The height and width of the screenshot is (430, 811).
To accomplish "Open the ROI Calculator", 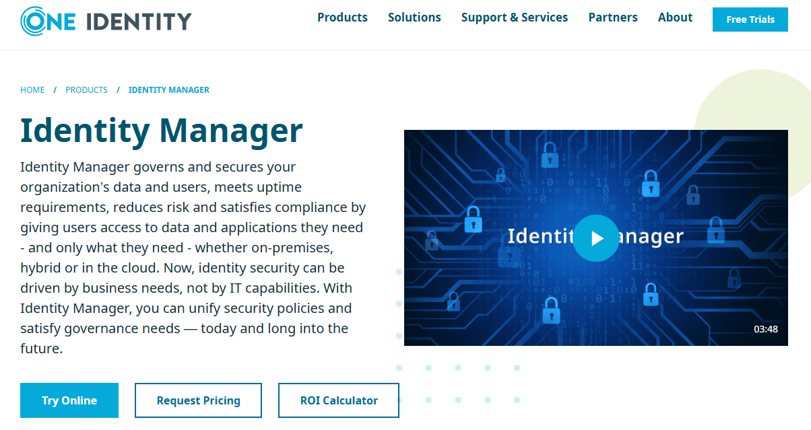I will (339, 400).
